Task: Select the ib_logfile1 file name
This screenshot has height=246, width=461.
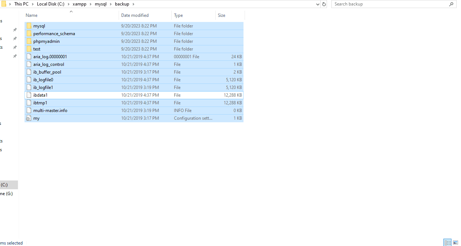Action: pyautogui.click(x=43, y=87)
